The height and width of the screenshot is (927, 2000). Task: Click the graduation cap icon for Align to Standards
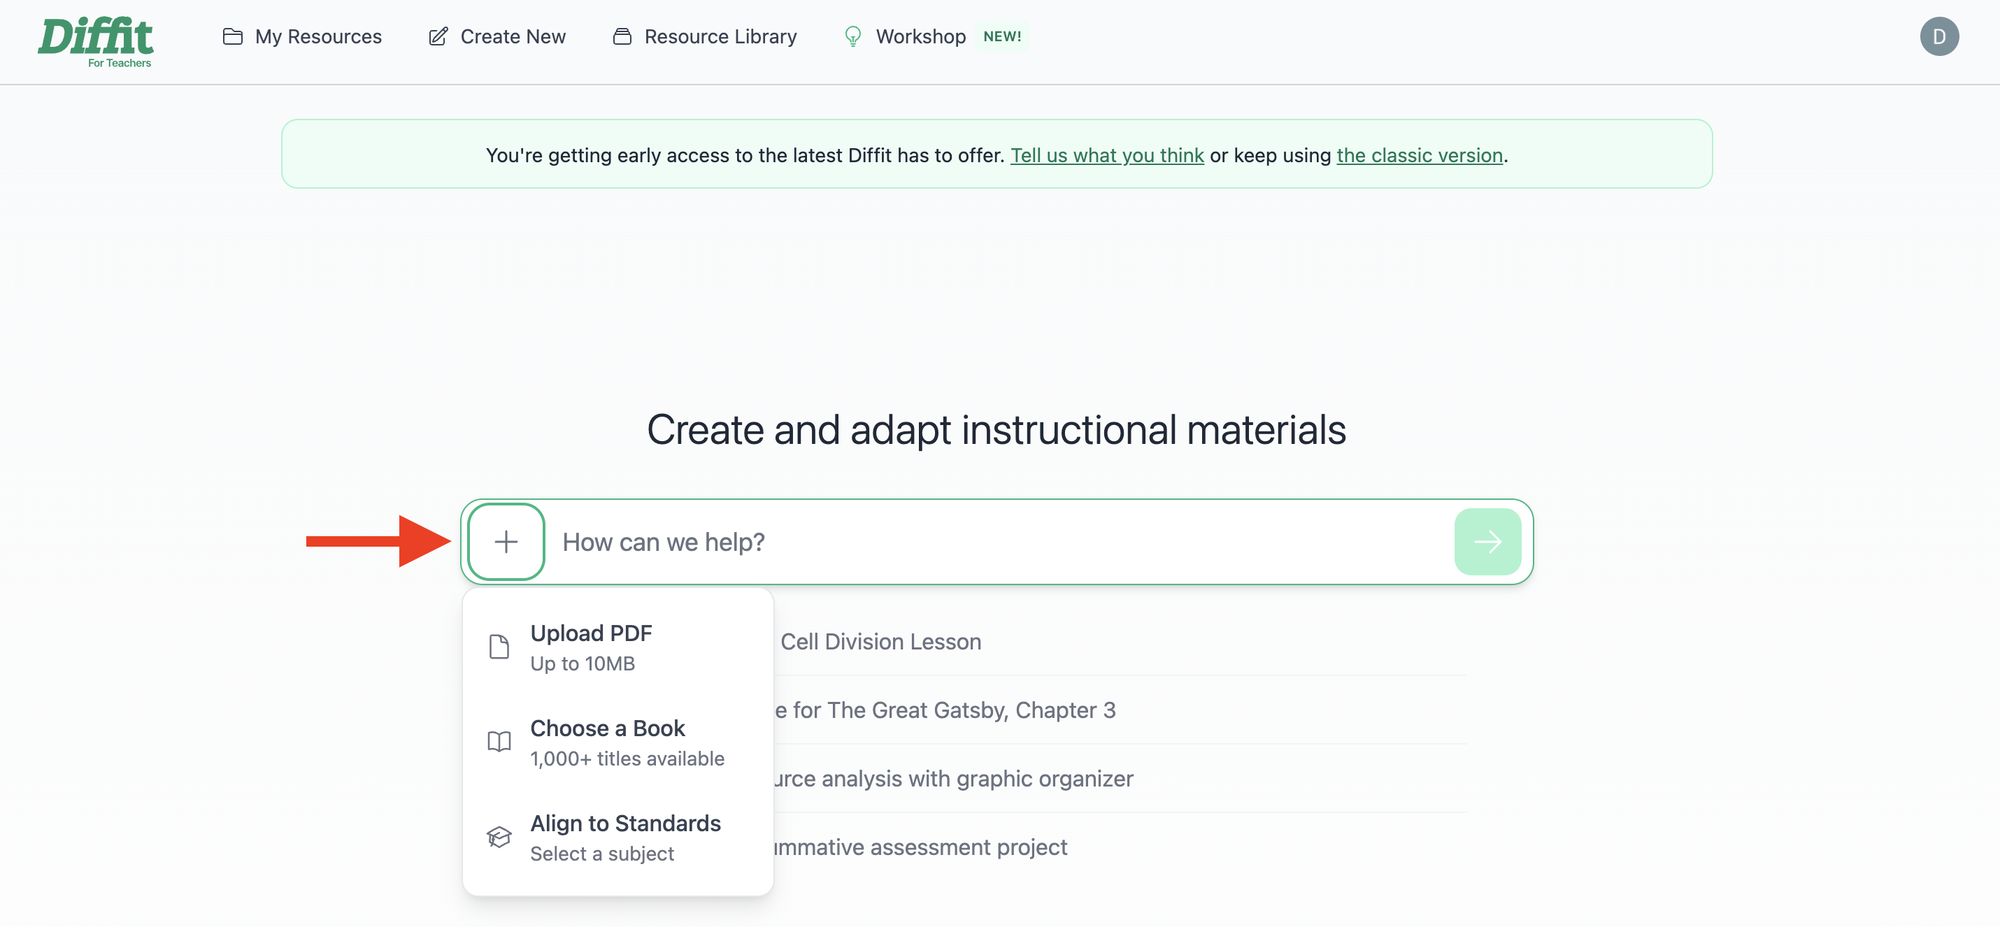499,836
